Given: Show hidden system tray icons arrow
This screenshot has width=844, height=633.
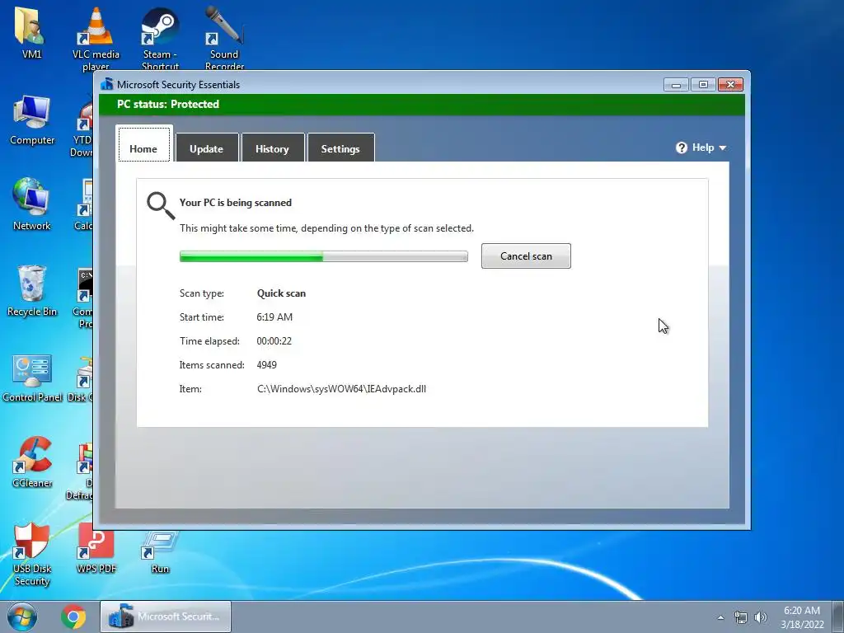Looking at the screenshot, I should 720,617.
